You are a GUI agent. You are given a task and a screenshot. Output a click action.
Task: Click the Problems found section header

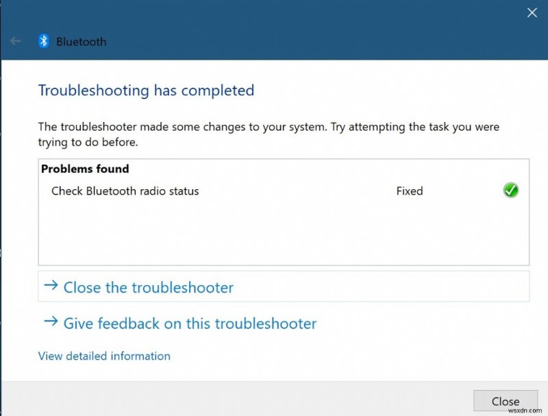click(x=85, y=169)
